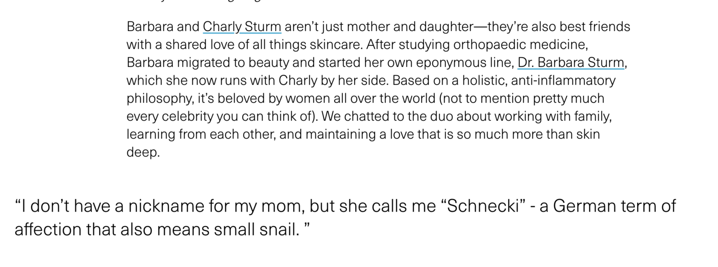Open the Charly Sturm link

242,27
